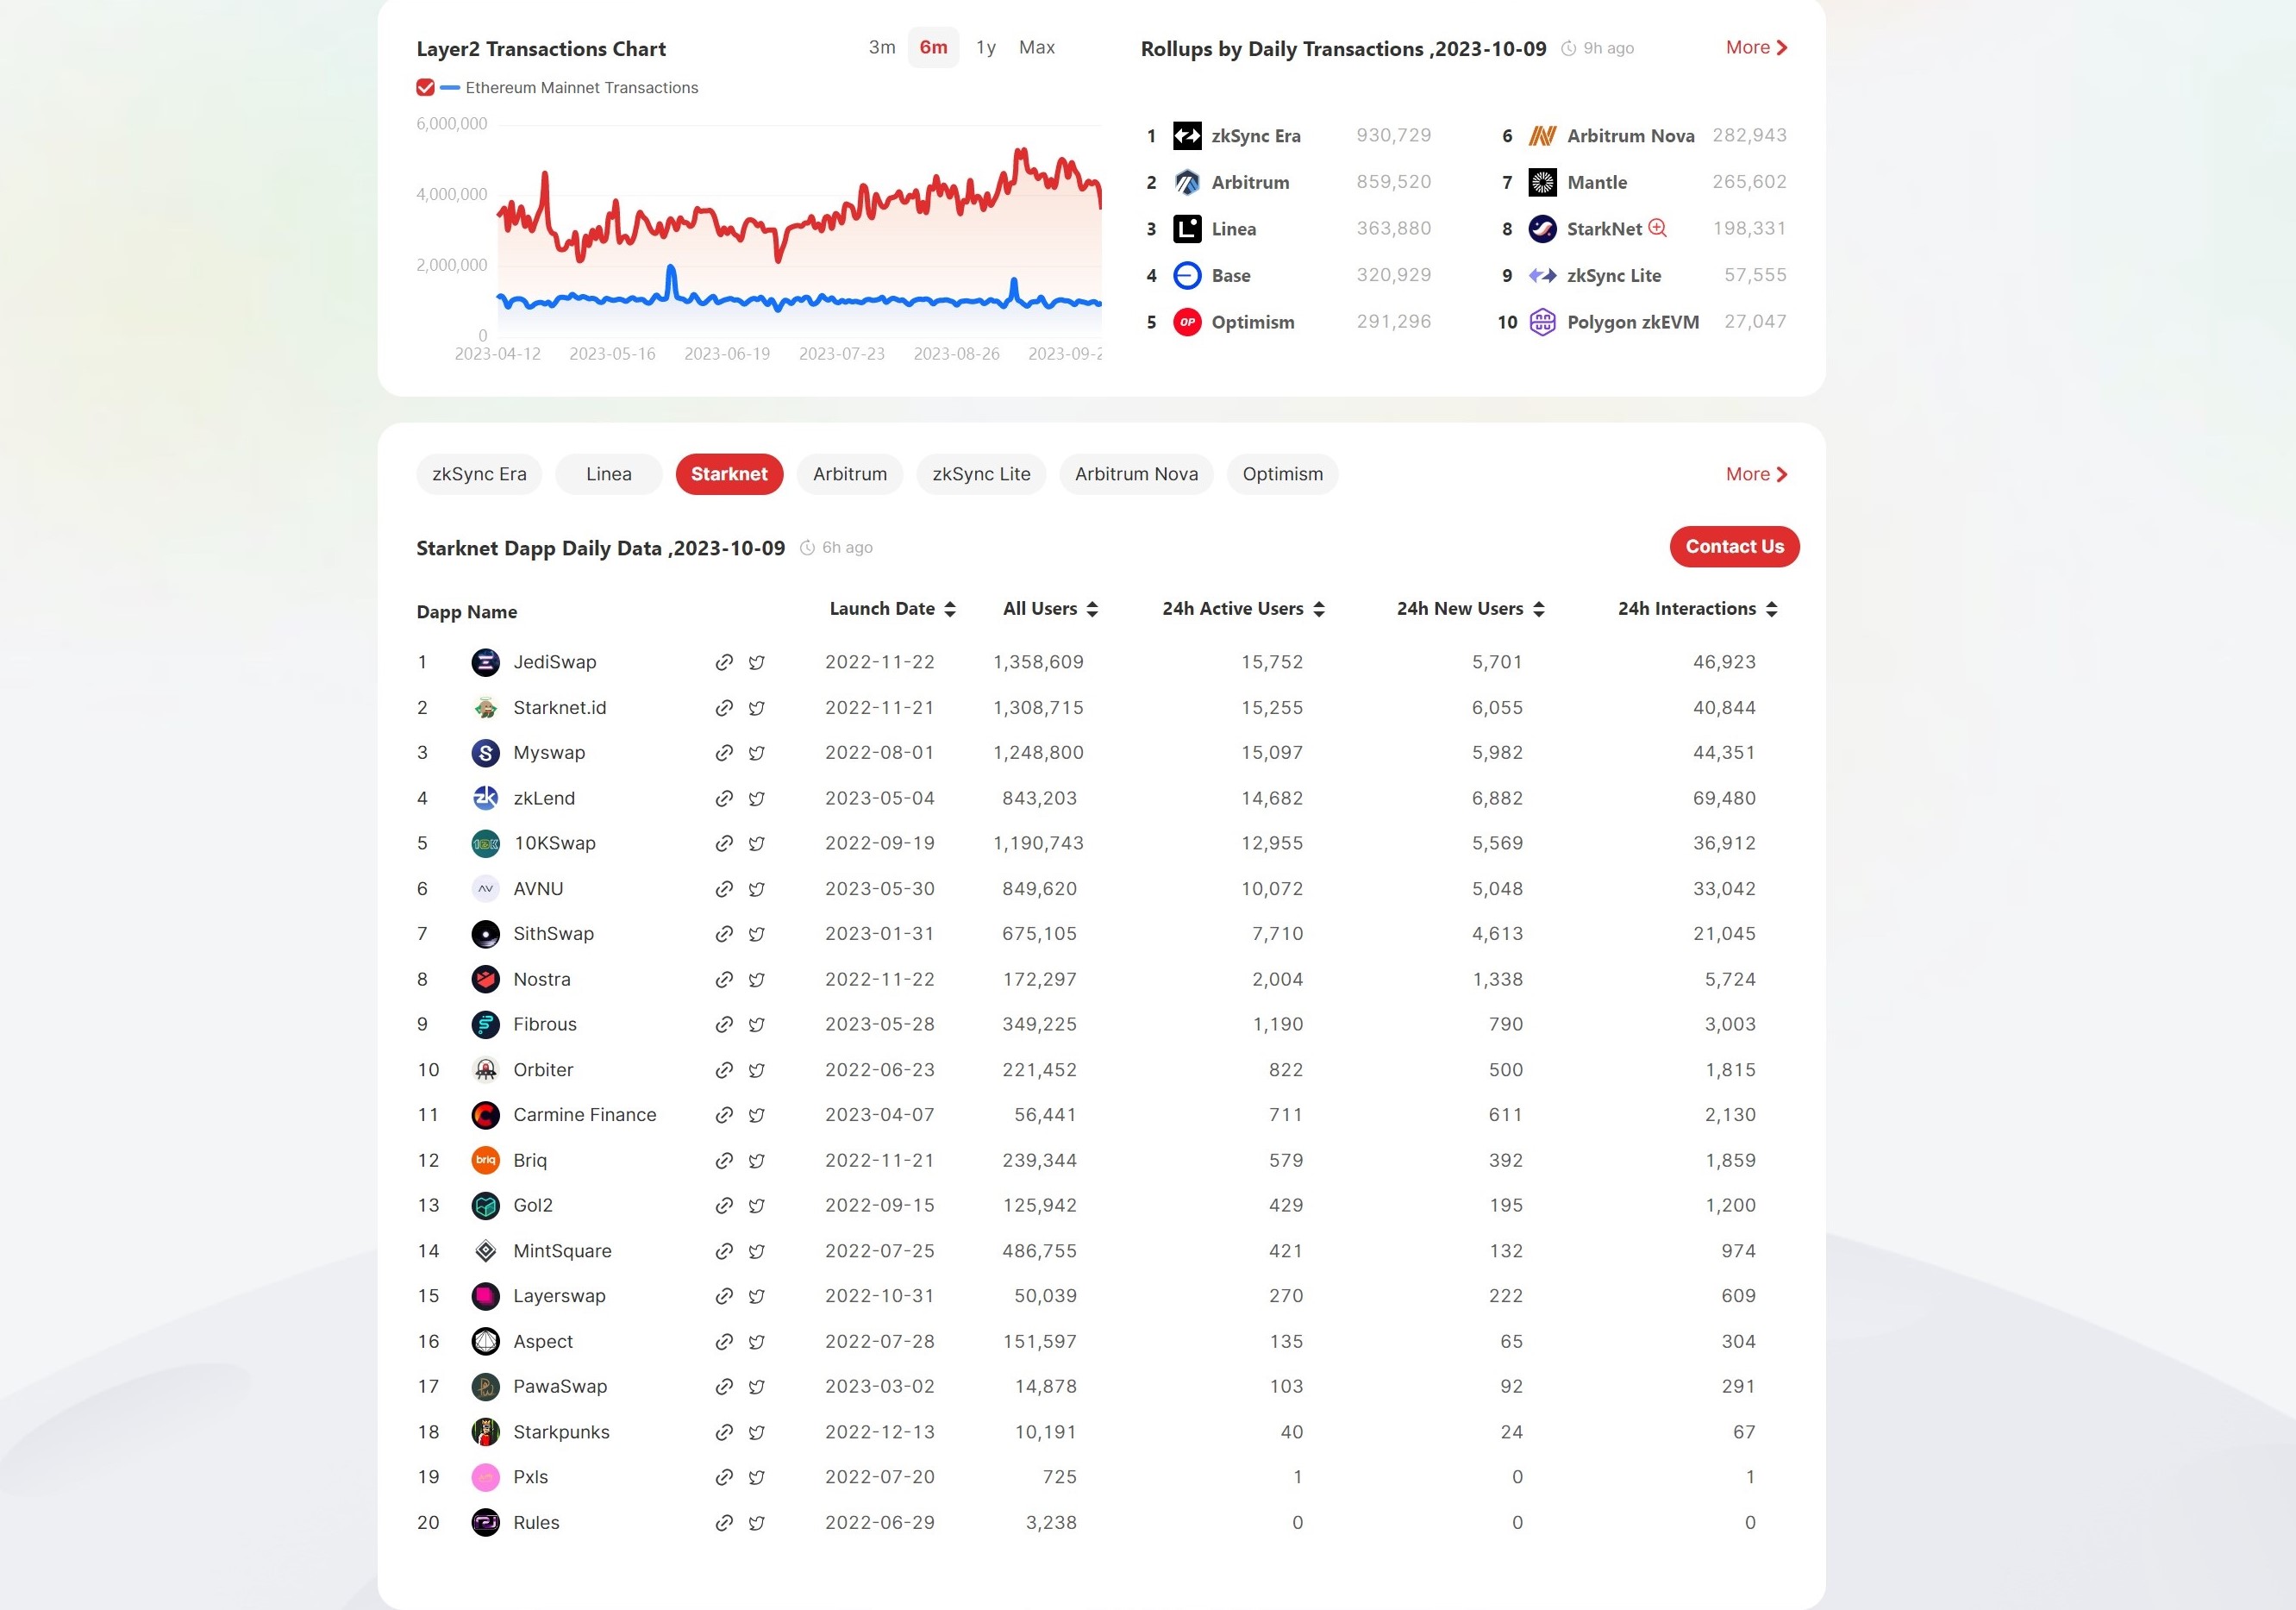2296x1610 pixels.
Task: Open Nostra's website link icon
Action: click(724, 979)
